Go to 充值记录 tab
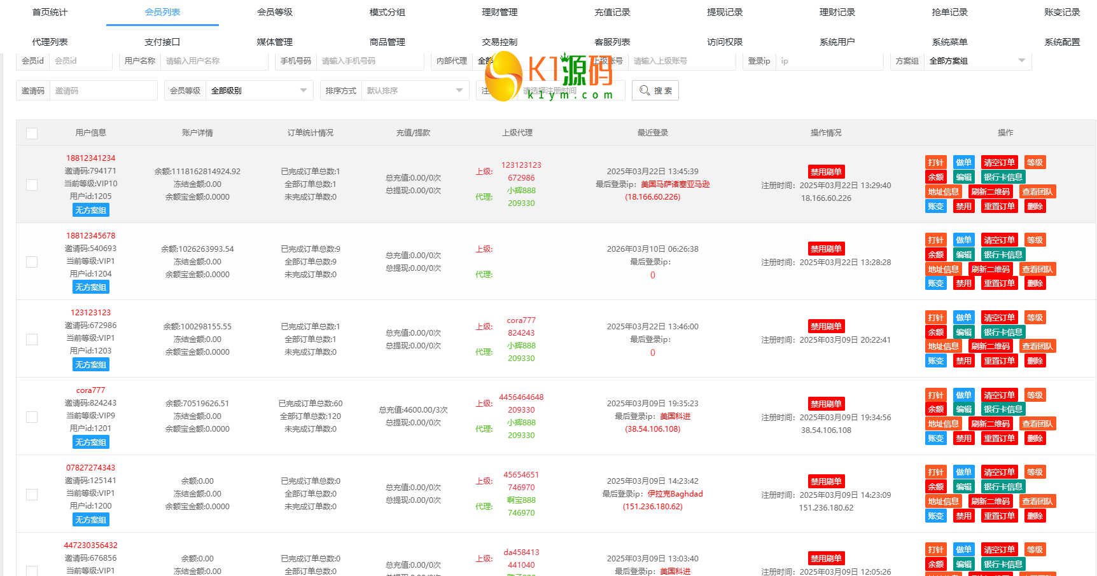The height and width of the screenshot is (576, 1097). click(612, 12)
